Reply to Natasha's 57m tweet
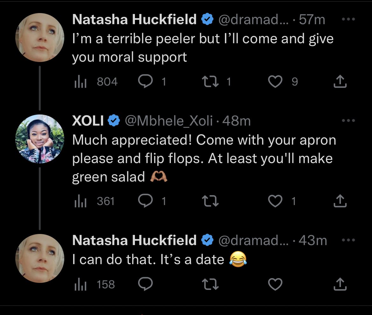 click(x=145, y=81)
